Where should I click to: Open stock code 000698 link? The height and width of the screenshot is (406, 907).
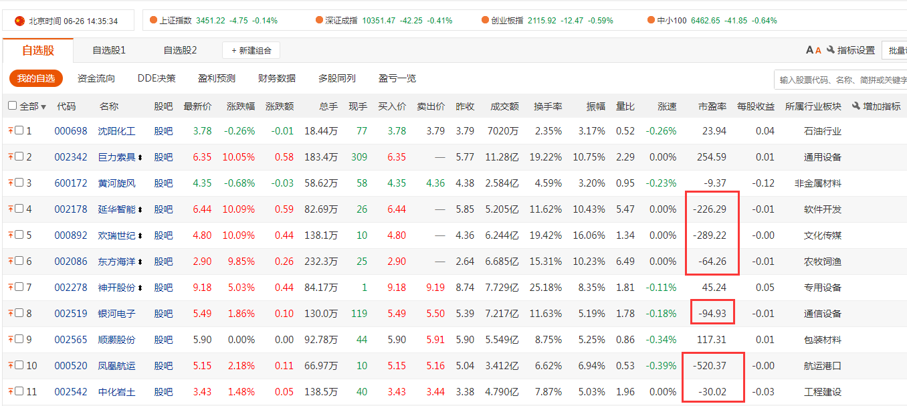(71, 131)
